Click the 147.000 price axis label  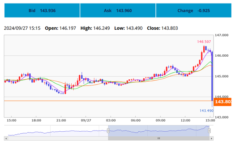[x=222, y=35]
